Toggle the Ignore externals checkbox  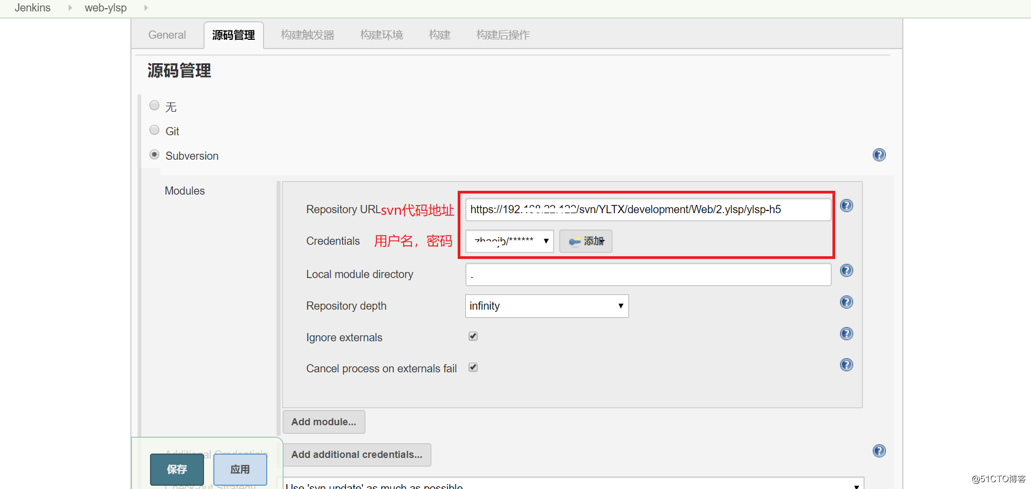pyautogui.click(x=473, y=336)
